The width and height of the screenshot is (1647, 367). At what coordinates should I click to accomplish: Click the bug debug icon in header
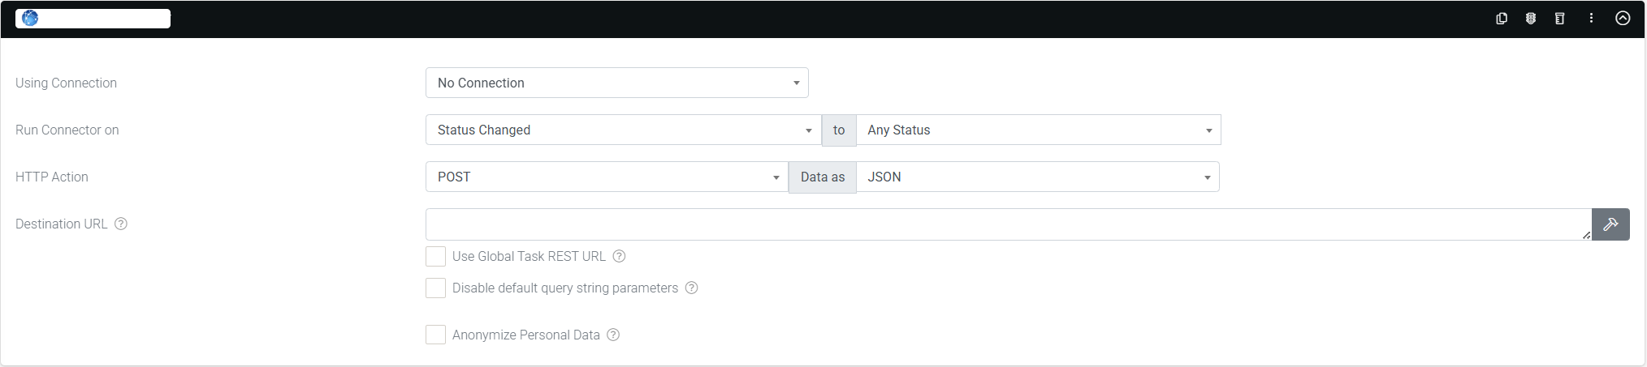tap(1530, 18)
